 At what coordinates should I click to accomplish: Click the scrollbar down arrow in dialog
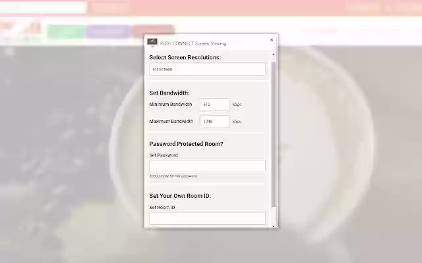coord(274,226)
